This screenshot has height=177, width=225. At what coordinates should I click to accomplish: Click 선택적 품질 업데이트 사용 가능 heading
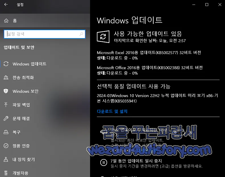tap(134, 86)
